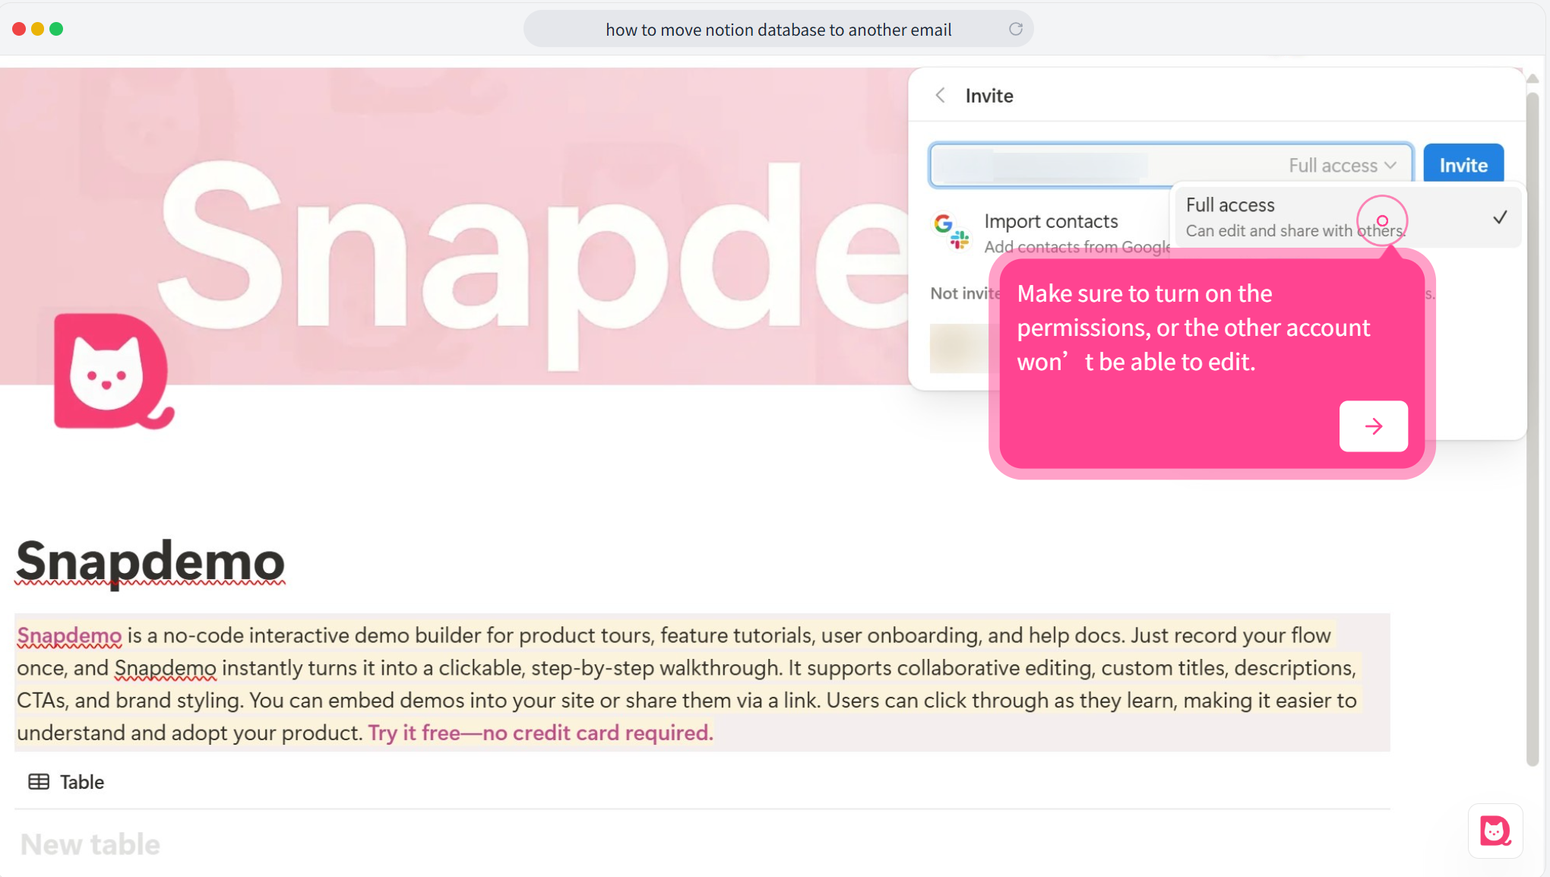Screen dimensions: 1550x877
Task: Click the blue Invite button
Action: pyautogui.click(x=1463, y=164)
